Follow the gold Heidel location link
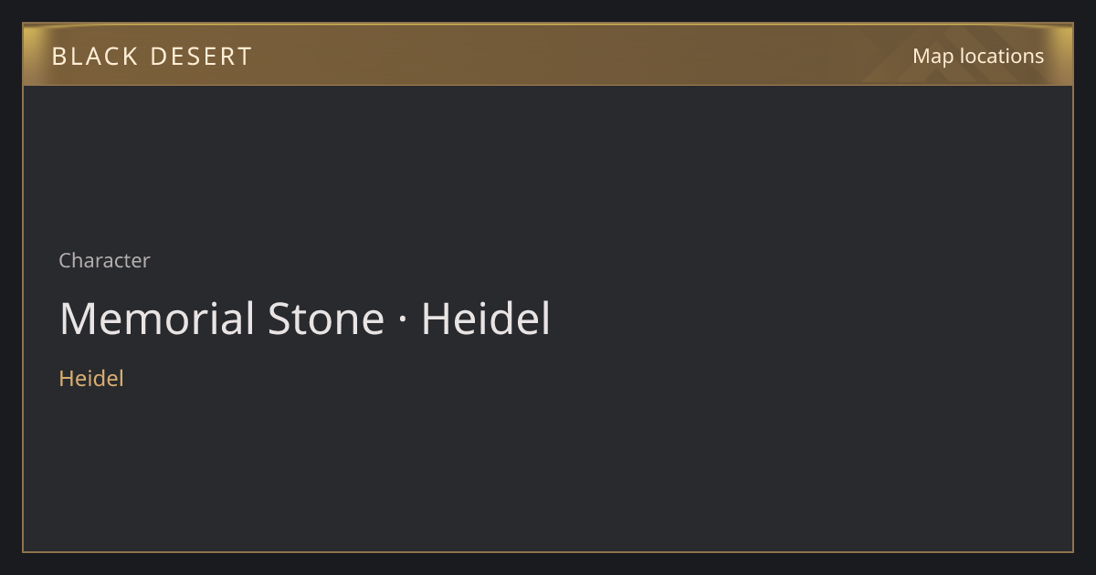This screenshot has height=575, width=1096. click(91, 378)
